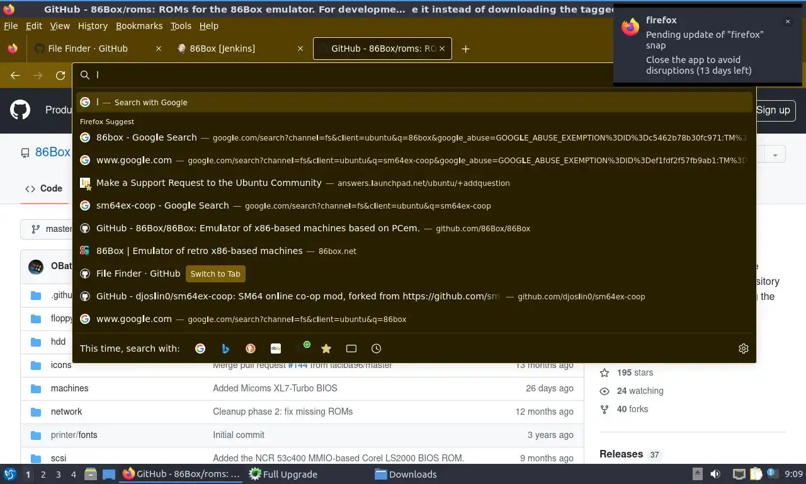
Task: Add the new search engine with green plus
Action: coord(302,347)
